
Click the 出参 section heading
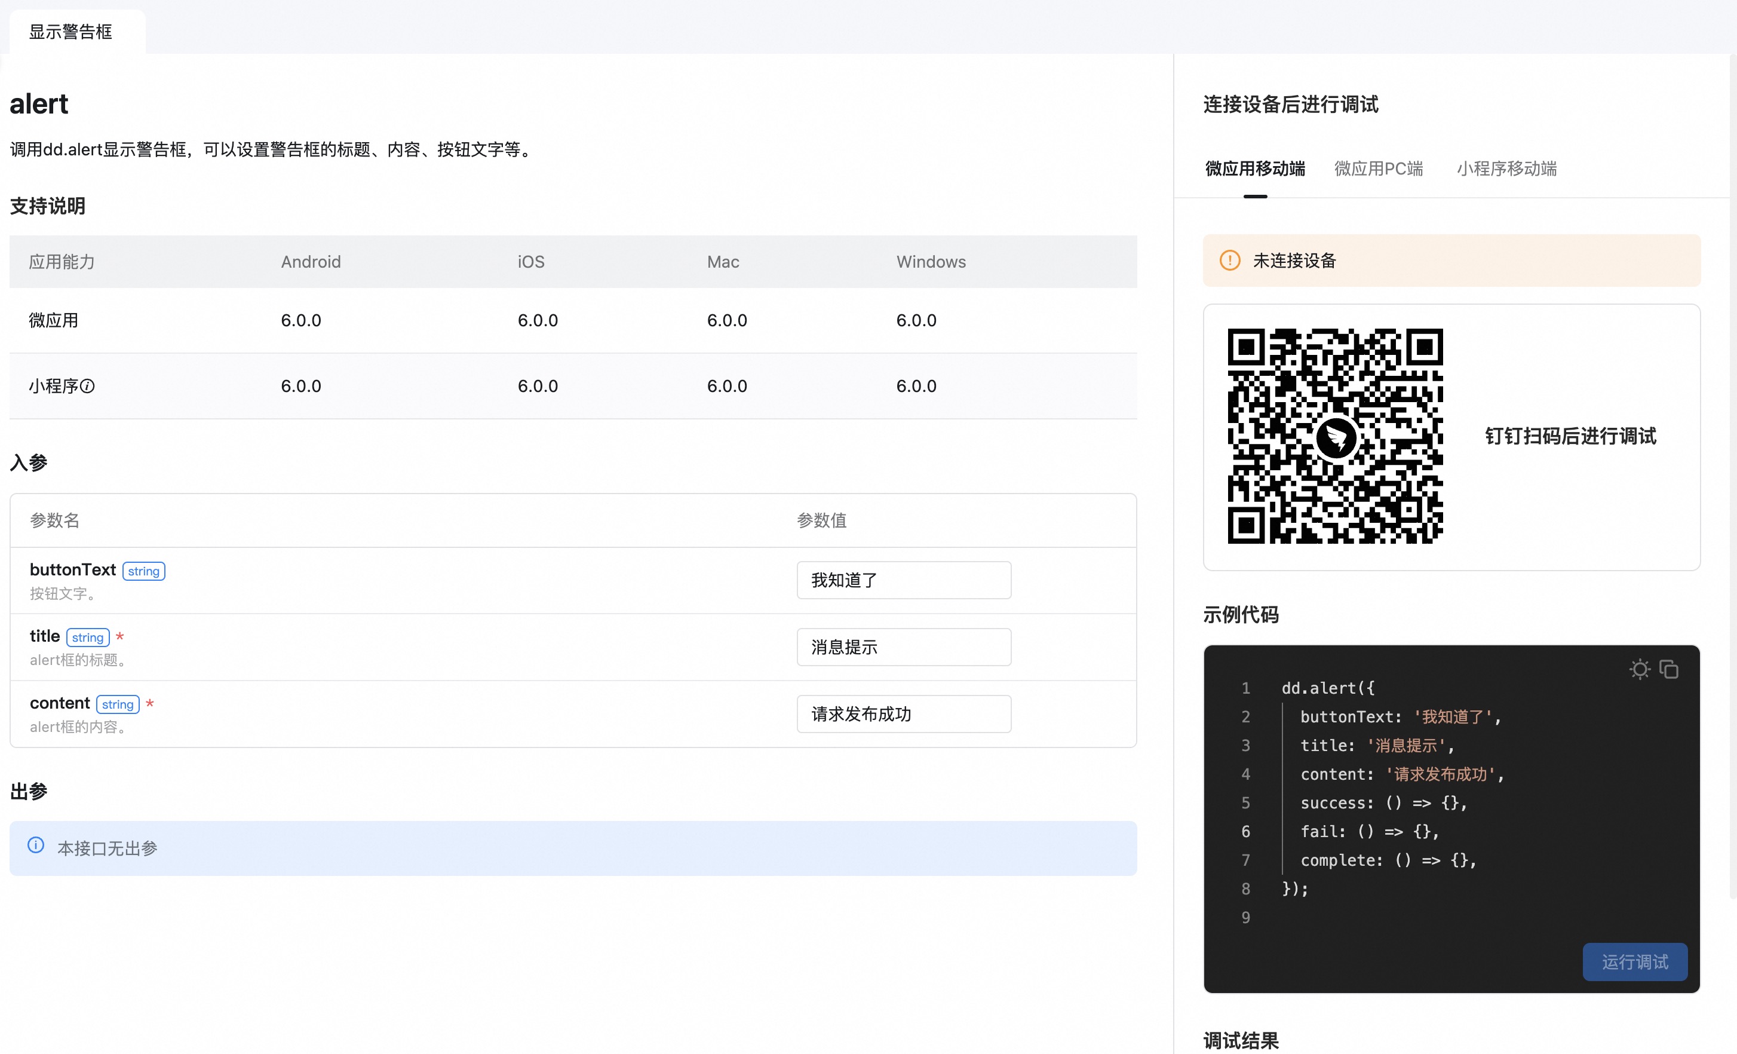[29, 792]
